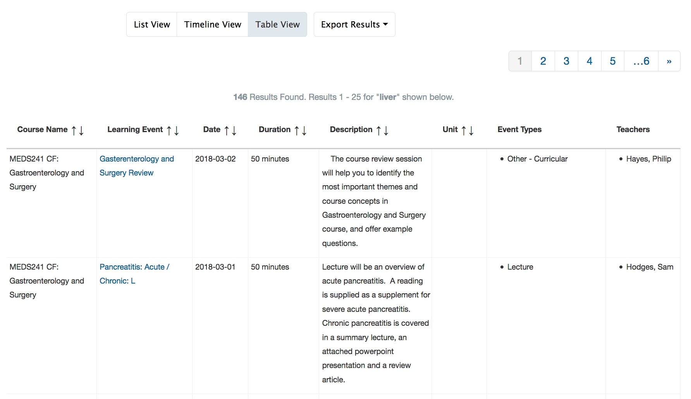
Task: Sort Date descending with down arrow
Action: pyautogui.click(x=234, y=131)
